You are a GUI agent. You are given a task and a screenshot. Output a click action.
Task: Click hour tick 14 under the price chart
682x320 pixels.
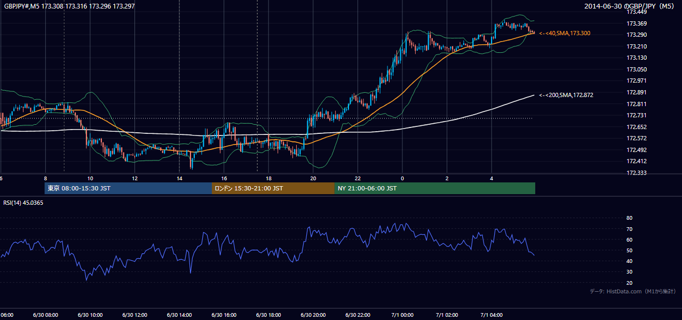[179, 178]
